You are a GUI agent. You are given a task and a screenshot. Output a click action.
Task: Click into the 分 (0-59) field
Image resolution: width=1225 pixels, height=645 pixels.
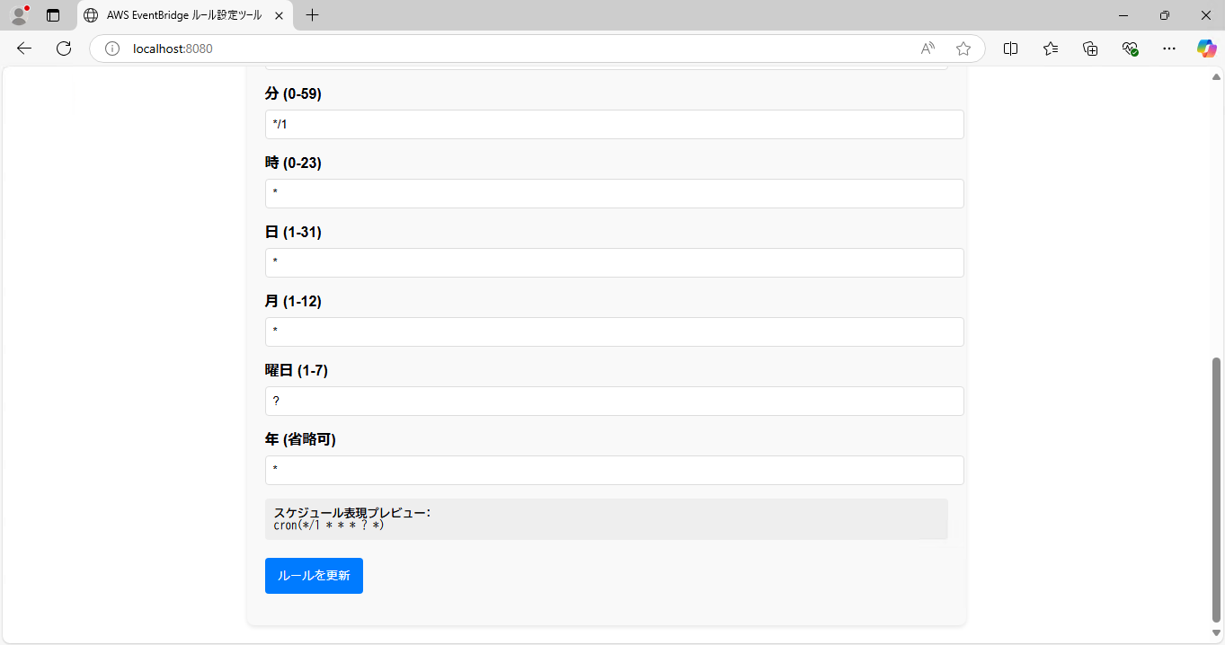click(615, 125)
